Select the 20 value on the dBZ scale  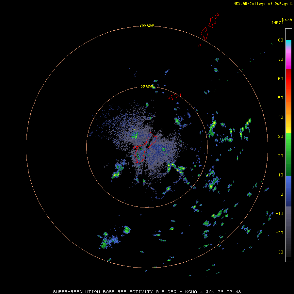281,155
